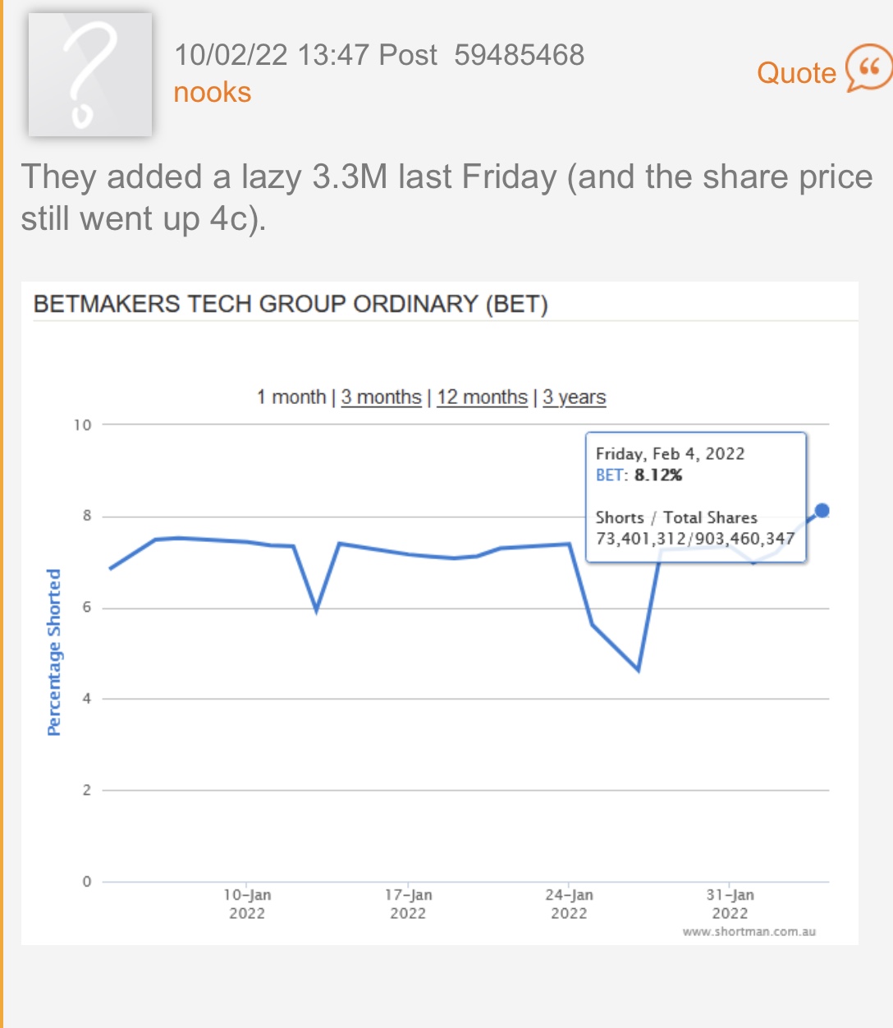The width and height of the screenshot is (893, 1028).
Task: Click the www.shortman.com.au credit text
Action: [x=749, y=932]
